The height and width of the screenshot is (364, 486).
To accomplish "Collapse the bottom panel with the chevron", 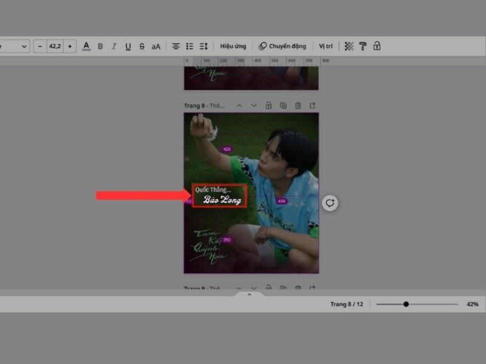I will pyautogui.click(x=250, y=295).
